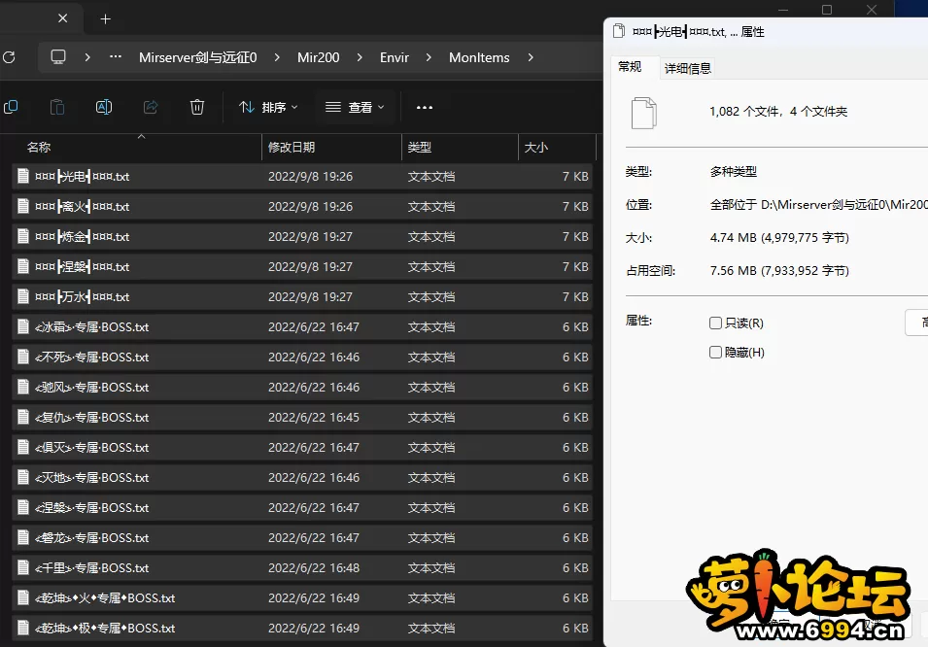
Task: Select 灭地 专属 BOSS.txt file
Action: [302, 477]
